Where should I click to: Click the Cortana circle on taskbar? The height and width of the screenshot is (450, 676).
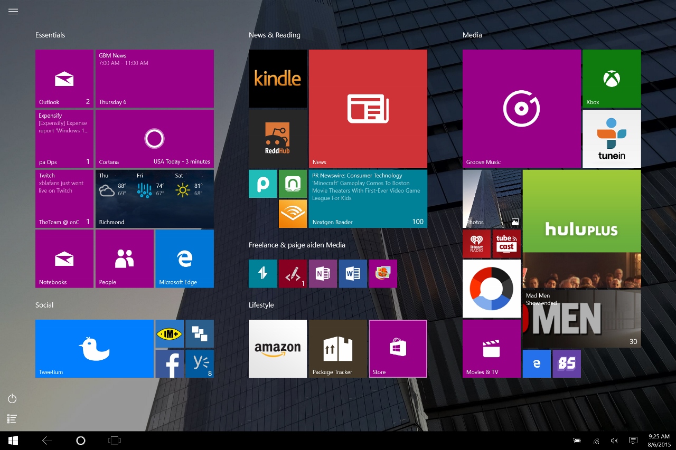80,441
